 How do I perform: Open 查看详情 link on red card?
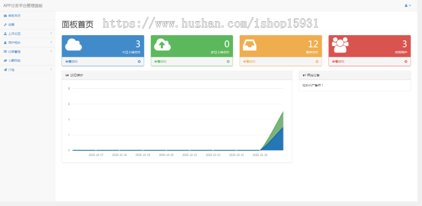[x=338, y=61]
